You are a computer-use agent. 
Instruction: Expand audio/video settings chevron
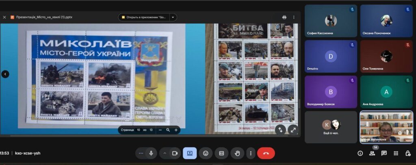[165, 153]
